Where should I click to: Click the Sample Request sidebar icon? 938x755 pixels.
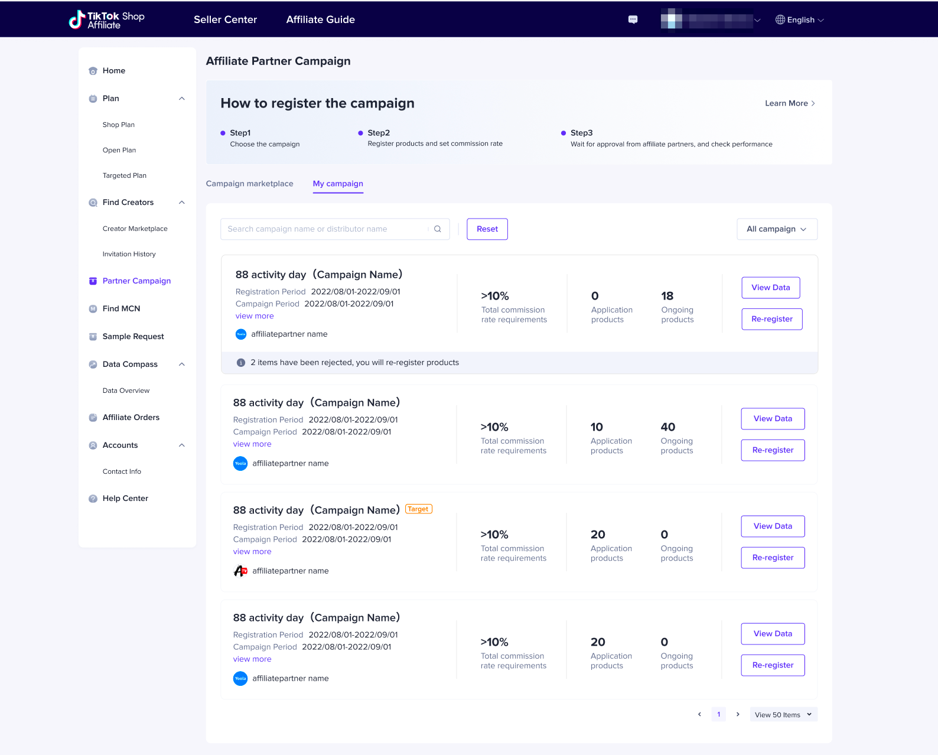(x=93, y=337)
